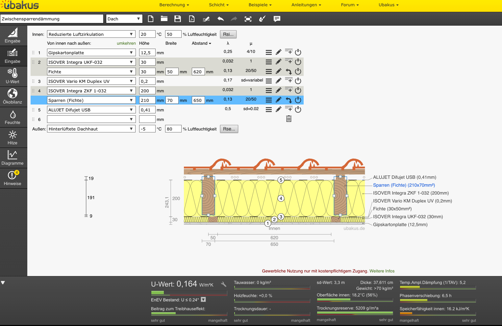
Task: Open the Ökobilanz globe sidebar icon
Action: [x=13, y=97]
